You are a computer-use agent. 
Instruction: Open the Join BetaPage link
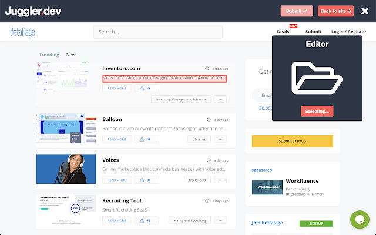267,223
